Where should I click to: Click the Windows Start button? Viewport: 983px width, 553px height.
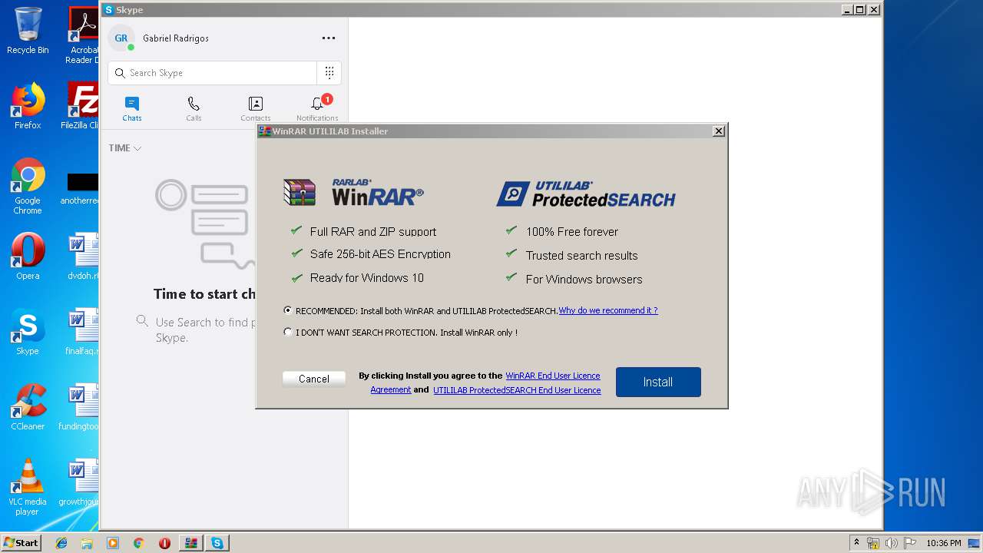coord(22,543)
